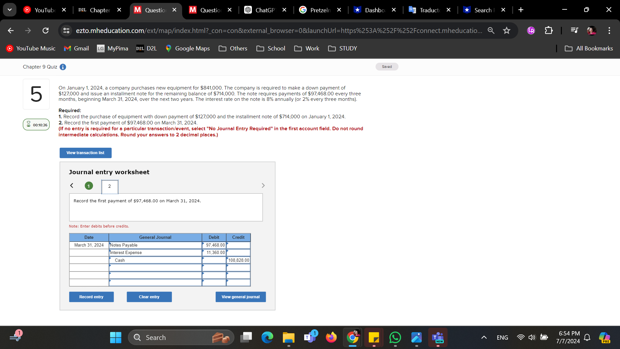Open the media controls icon in the toolbar
Screen dimensions: 620x349
(574, 30)
